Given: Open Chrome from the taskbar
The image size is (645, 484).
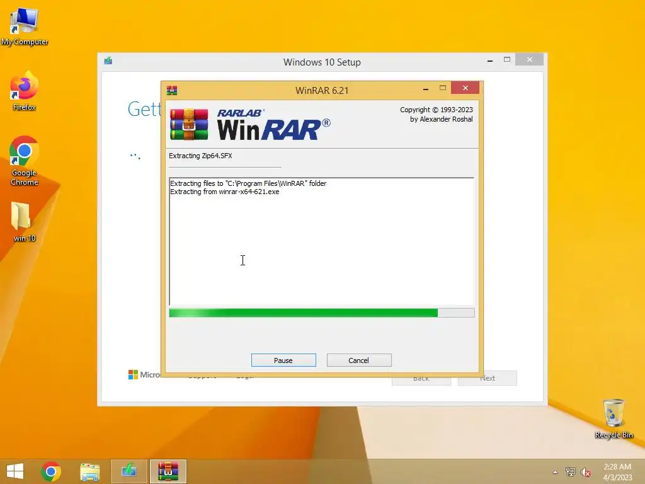Looking at the screenshot, I should coord(51,471).
